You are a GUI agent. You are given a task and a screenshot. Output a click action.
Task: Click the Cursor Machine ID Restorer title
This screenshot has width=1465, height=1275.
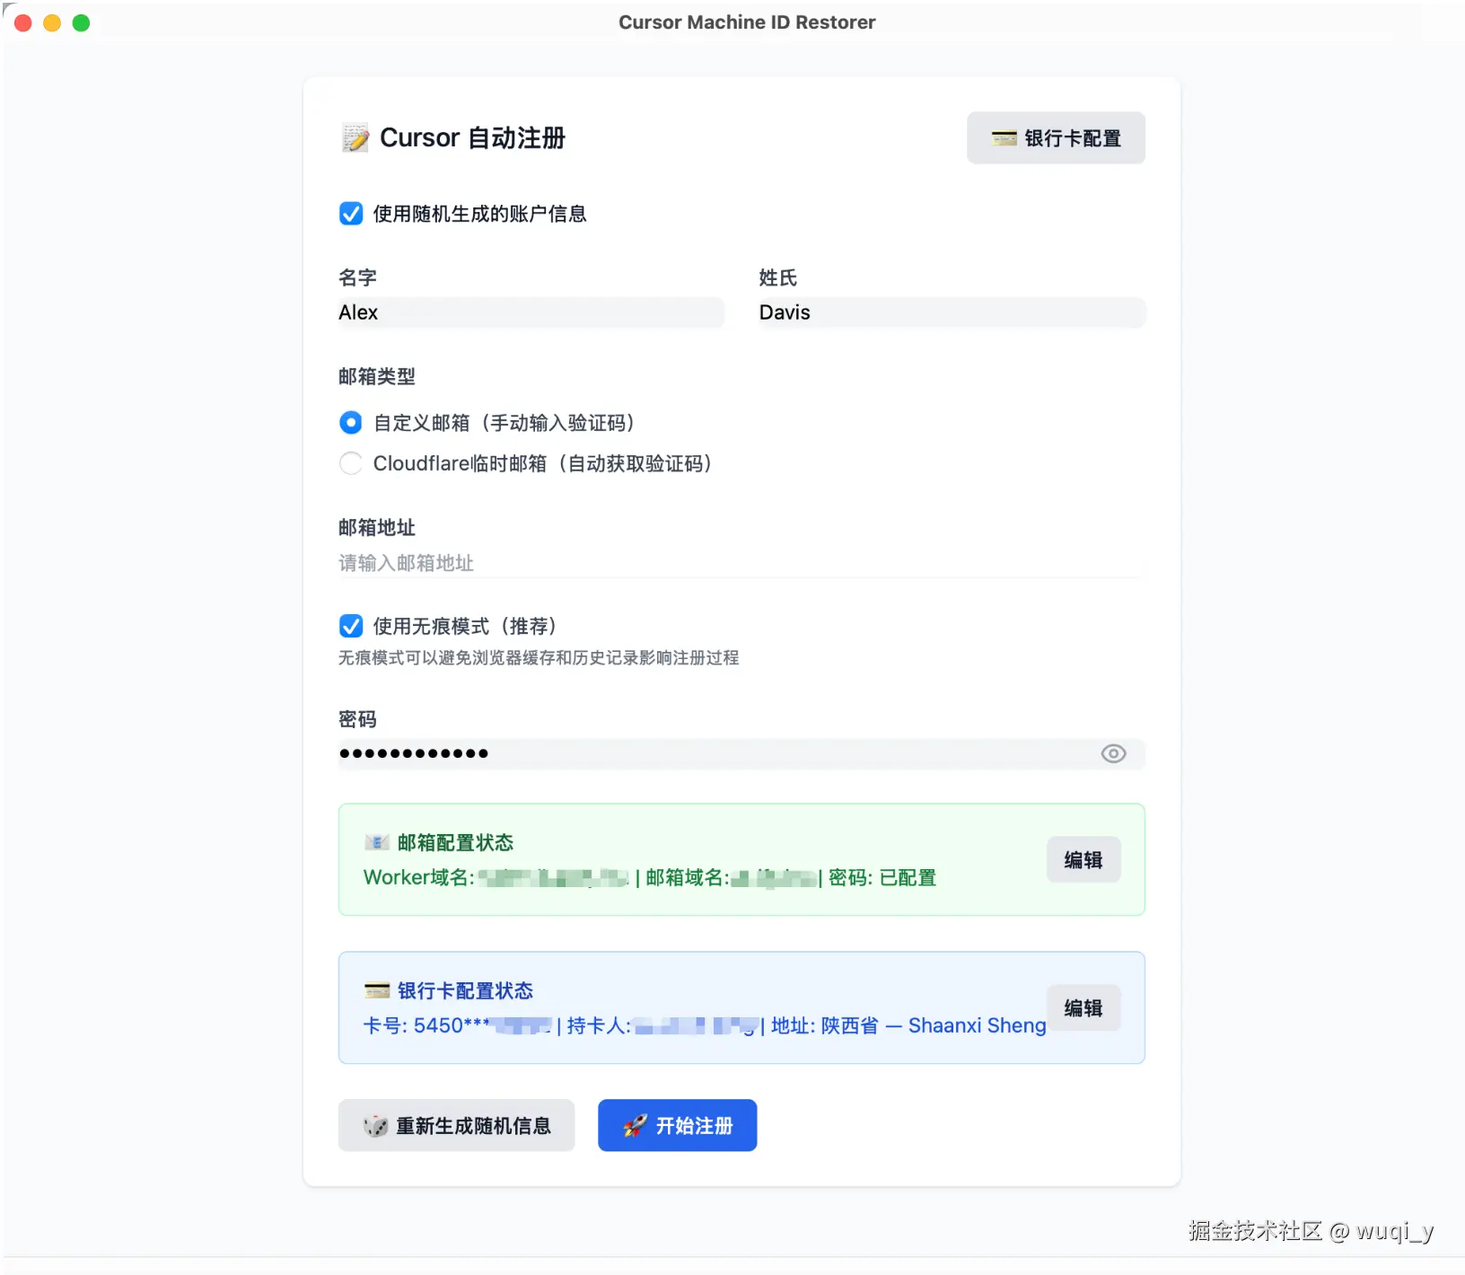747,22
